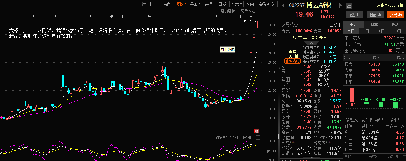406x161 pixels.
Task: Switch to the 指数 tab
Action: click(395, 25)
